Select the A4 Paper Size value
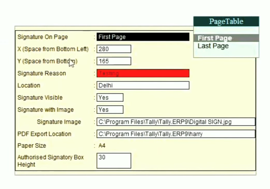Screen dimensions: 270x189 102,146
